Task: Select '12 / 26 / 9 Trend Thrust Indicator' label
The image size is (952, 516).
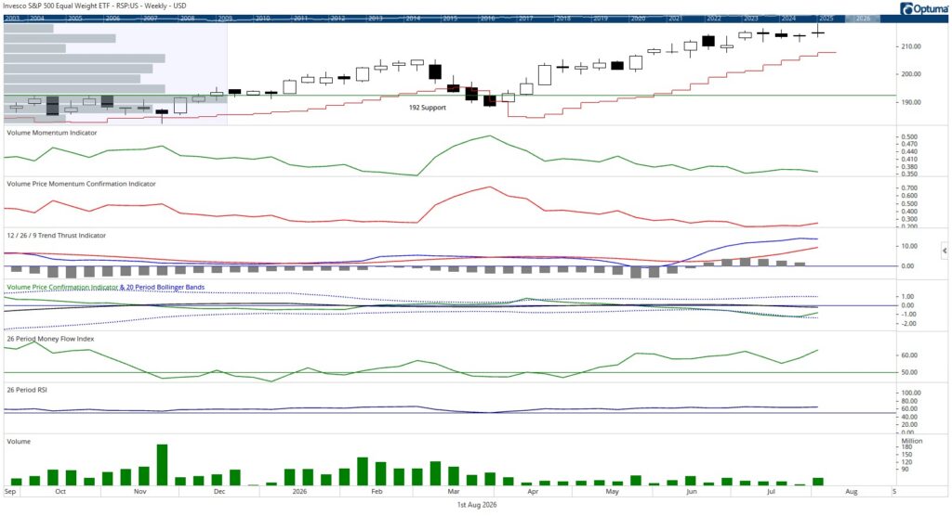Action: coord(57,235)
